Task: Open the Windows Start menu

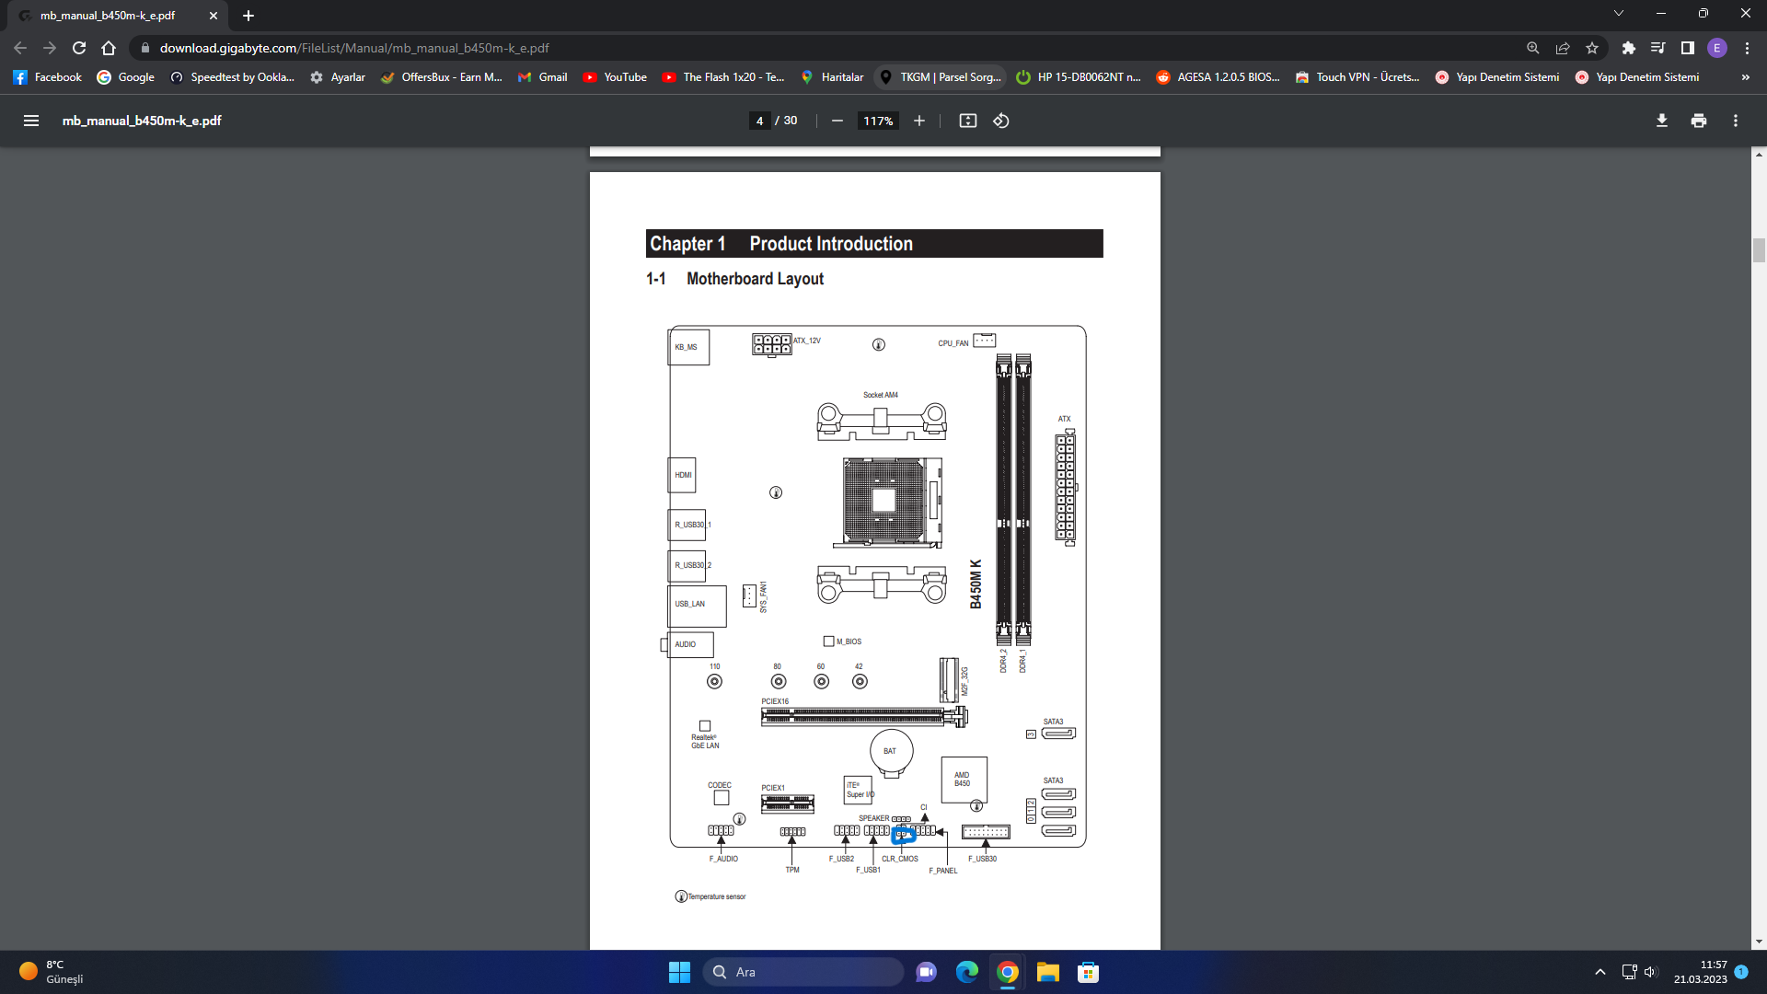Action: click(x=679, y=972)
